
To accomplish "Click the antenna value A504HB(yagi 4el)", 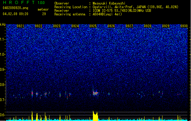I will coord(107,14).
